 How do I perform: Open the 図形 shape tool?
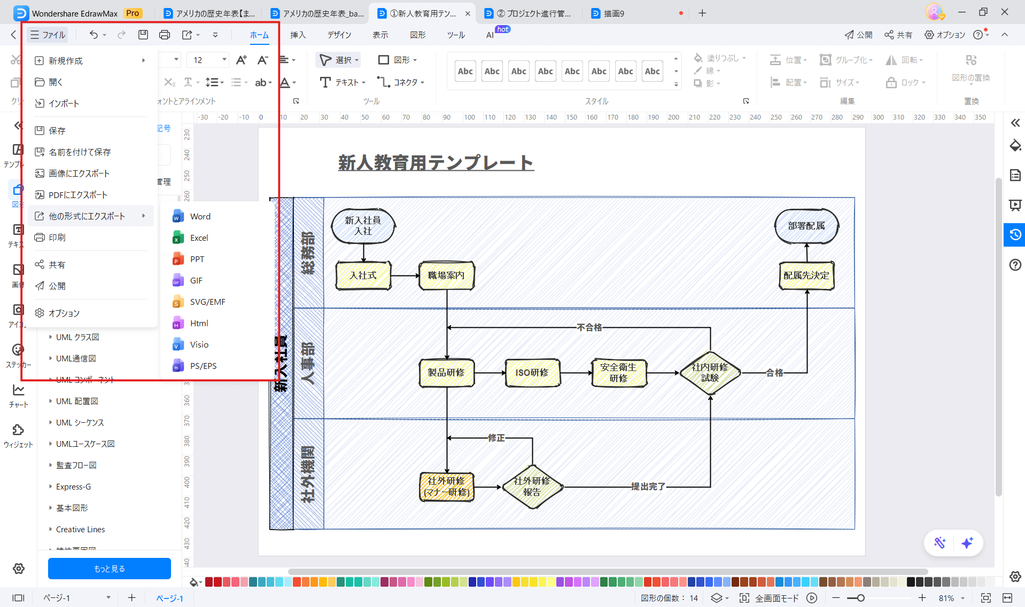[398, 60]
